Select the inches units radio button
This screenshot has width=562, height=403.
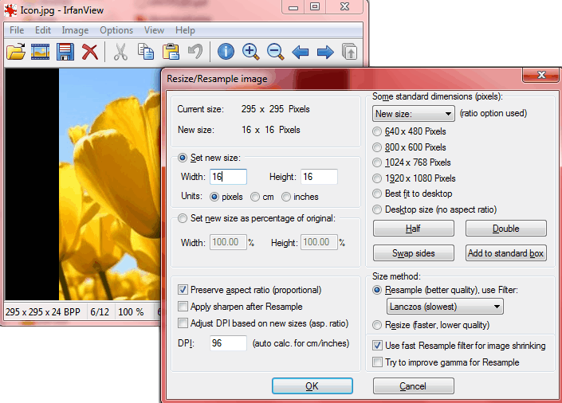point(285,197)
